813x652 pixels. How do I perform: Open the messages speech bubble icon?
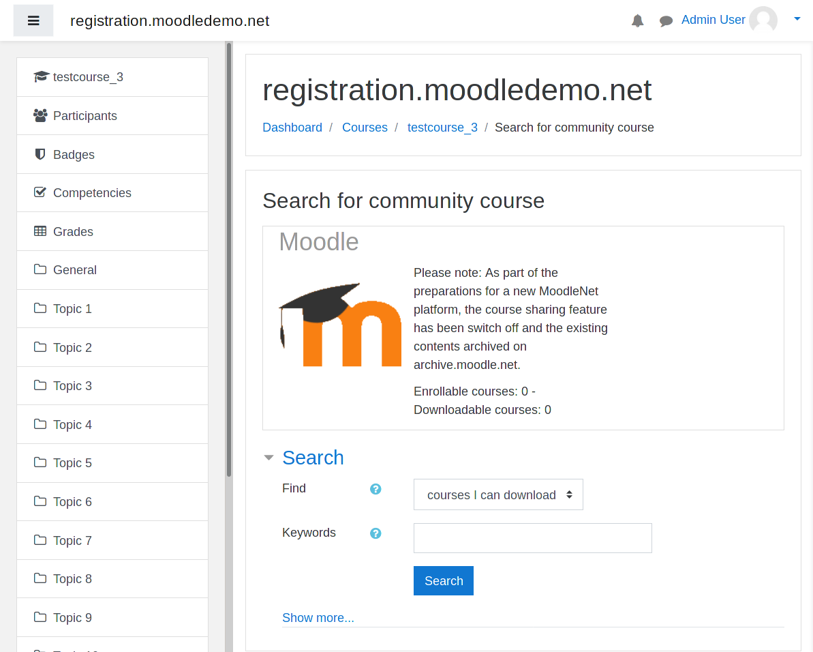pos(666,20)
